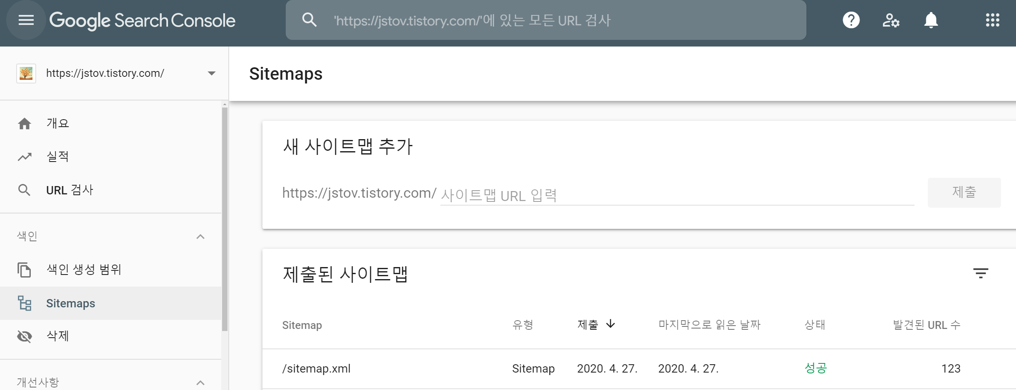Viewport: 1016px width, 390px height.
Task: Open the Help question mark icon
Action: [x=851, y=20]
